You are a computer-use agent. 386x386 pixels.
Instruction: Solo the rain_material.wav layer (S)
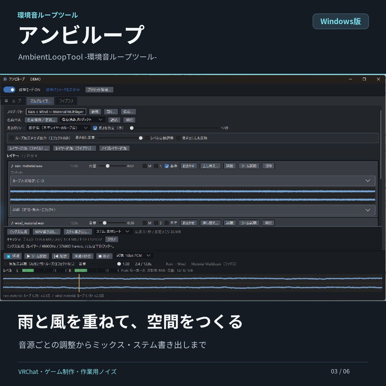(x=156, y=166)
